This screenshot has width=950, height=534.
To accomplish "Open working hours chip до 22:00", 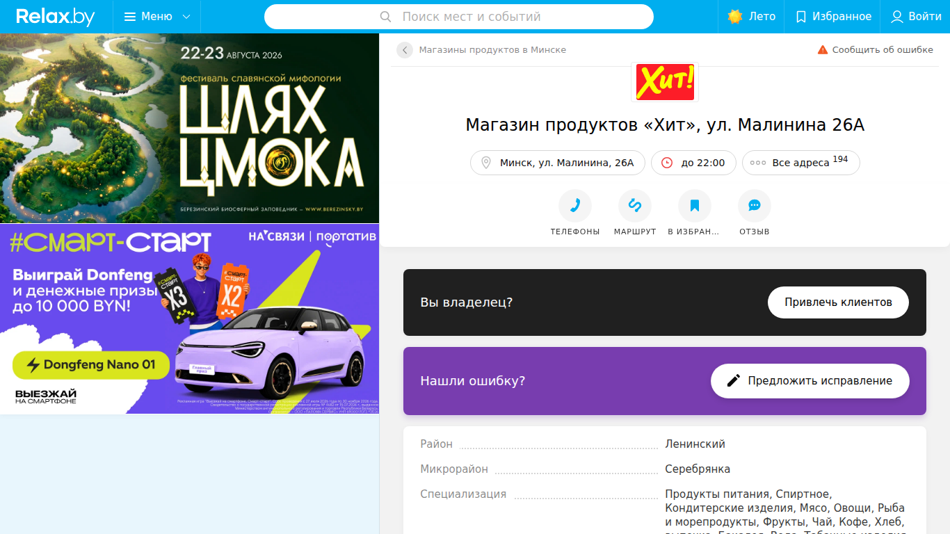I will 693,163.
